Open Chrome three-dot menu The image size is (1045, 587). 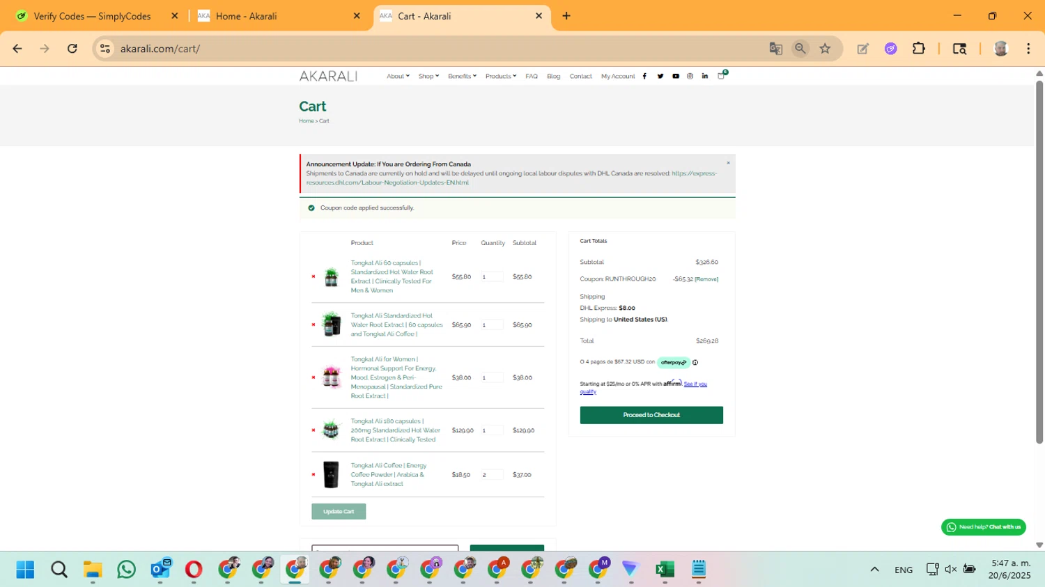1028,49
